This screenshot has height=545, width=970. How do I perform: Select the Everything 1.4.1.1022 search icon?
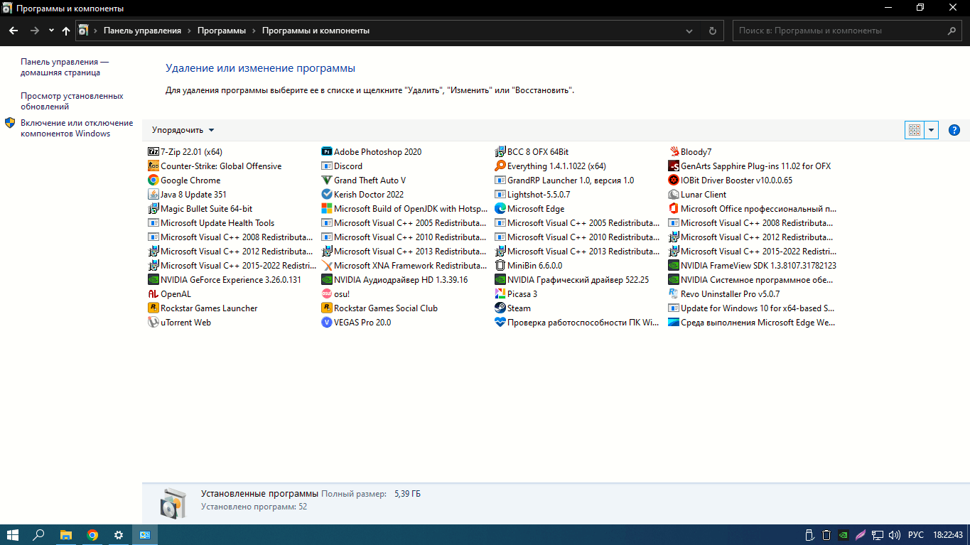pos(500,166)
